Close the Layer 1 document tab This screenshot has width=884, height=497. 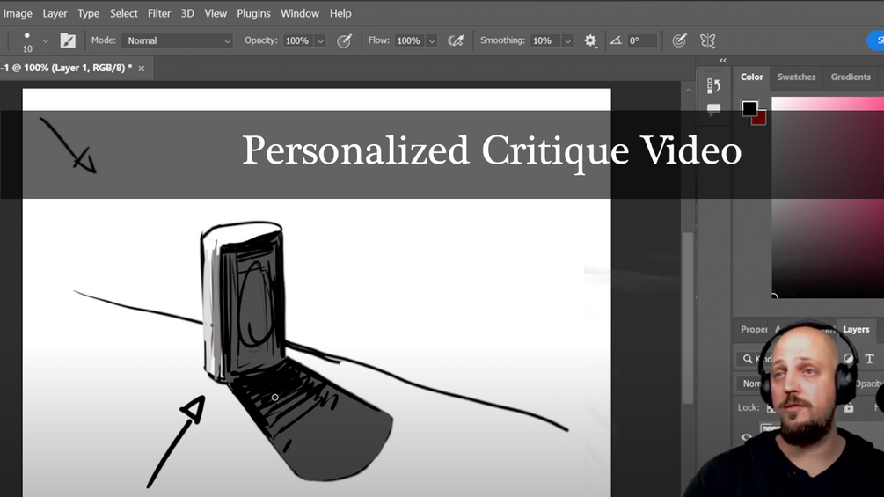142,69
